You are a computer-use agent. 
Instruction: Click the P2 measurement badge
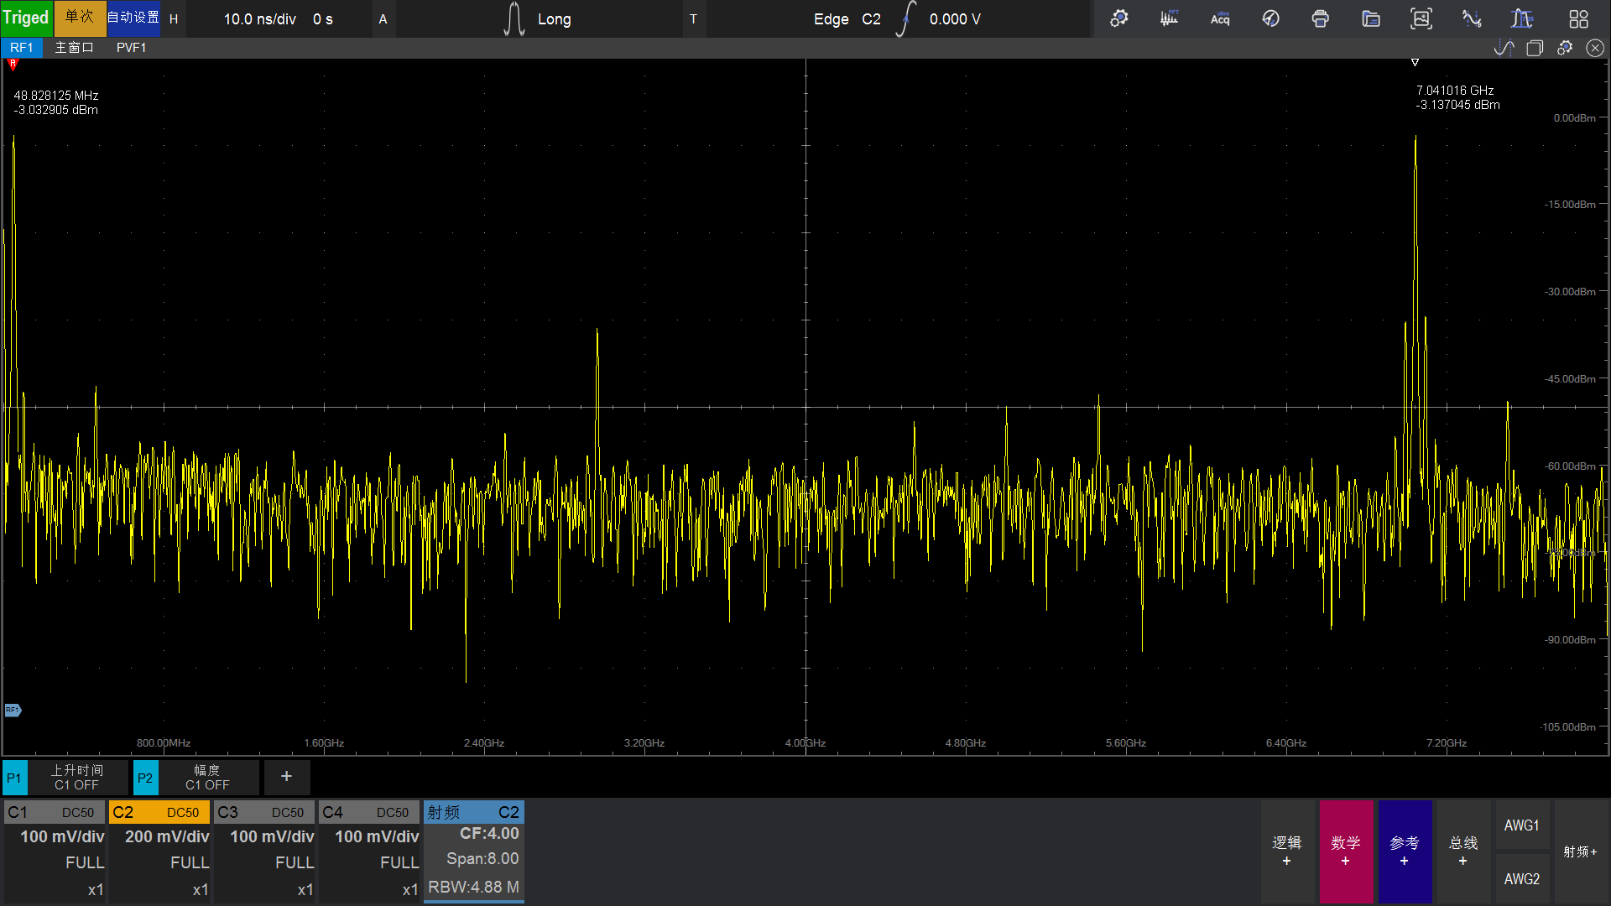(145, 778)
